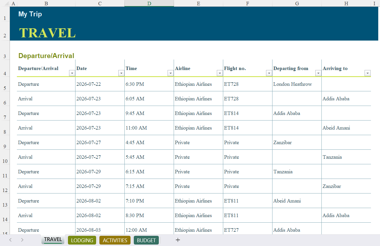Add a new sheet with plus icon
This screenshot has width=380, height=246.
point(178,240)
